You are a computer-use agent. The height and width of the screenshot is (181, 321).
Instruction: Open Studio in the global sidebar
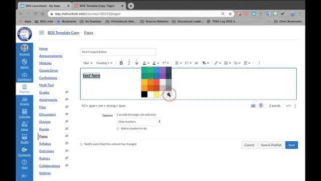25,139
